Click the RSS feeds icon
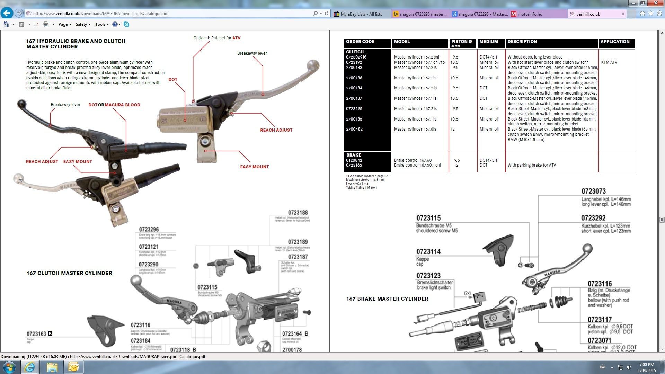 pos(21,24)
